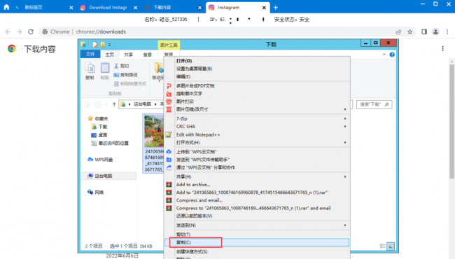Choose 编辑(E) from context menu
Screen dimensions: 455x259
click(x=257, y=76)
